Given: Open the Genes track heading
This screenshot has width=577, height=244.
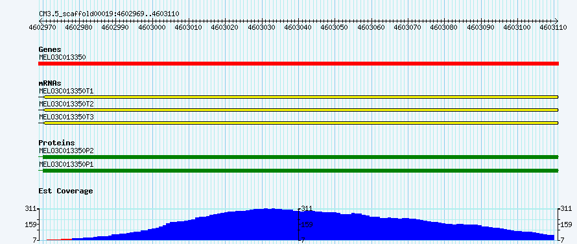Looking at the screenshot, I should (50, 49).
